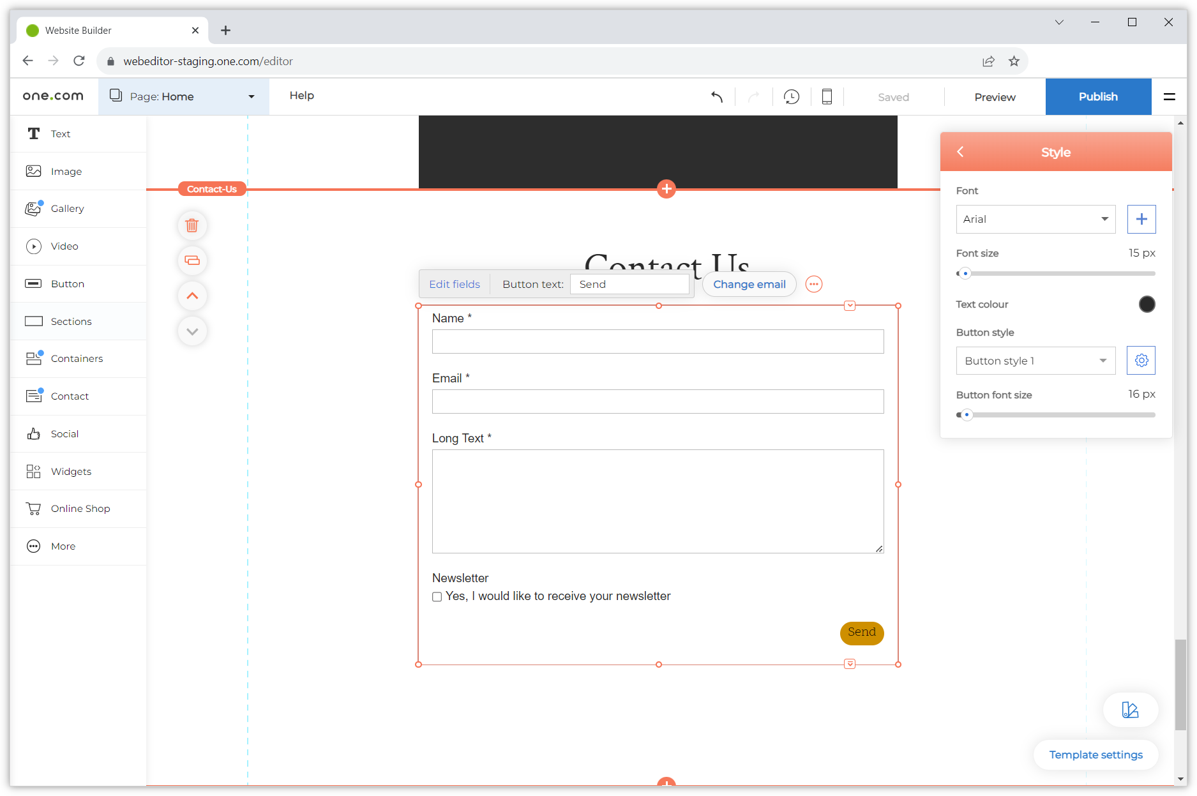Open the backup history clock icon
Screen dimensions: 1197x796
[x=792, y=97]
